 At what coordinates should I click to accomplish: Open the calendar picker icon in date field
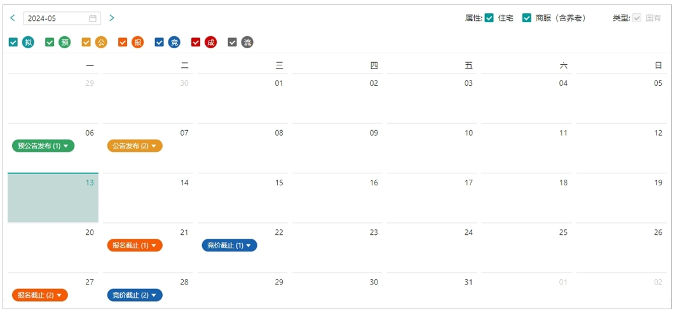[93, 18]
